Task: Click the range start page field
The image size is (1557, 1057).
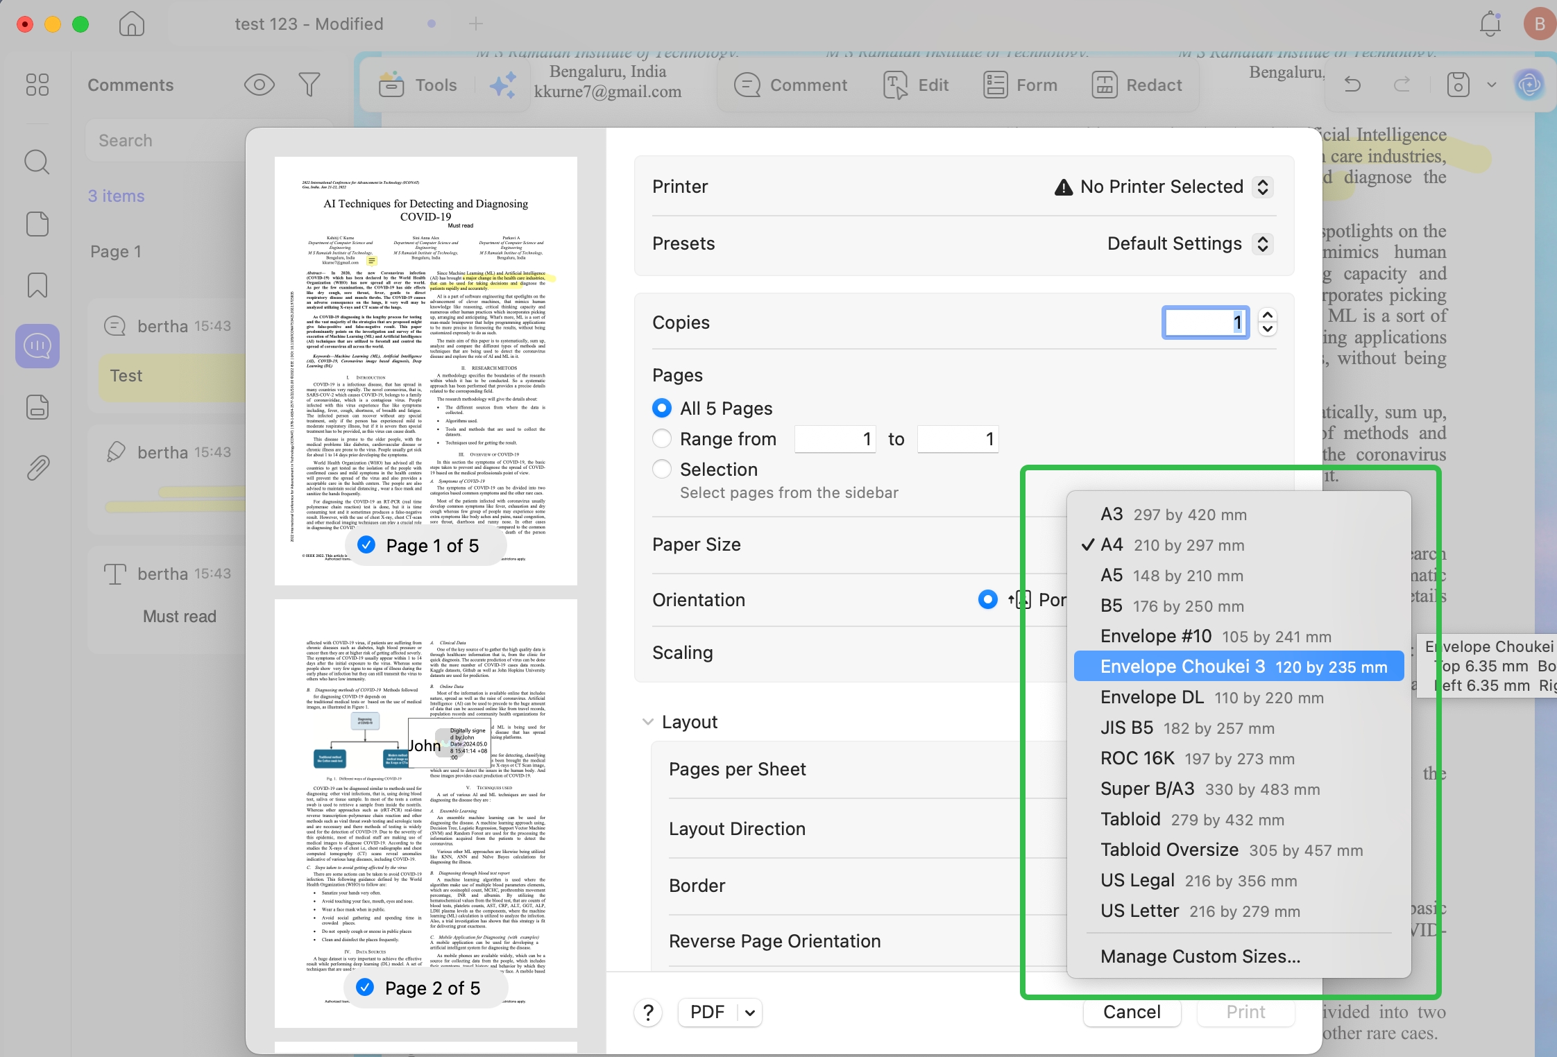Action: [835, 439]
